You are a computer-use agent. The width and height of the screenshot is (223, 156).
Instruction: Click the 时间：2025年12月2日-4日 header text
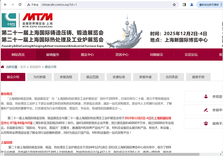(178, 34)
